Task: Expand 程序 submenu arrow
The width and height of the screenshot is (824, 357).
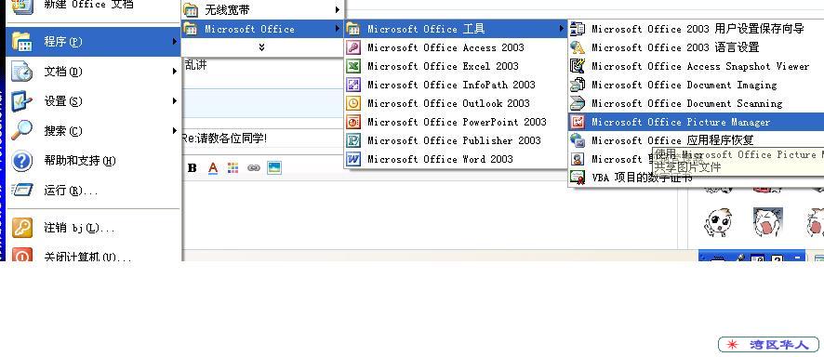Action: point(175,41)
